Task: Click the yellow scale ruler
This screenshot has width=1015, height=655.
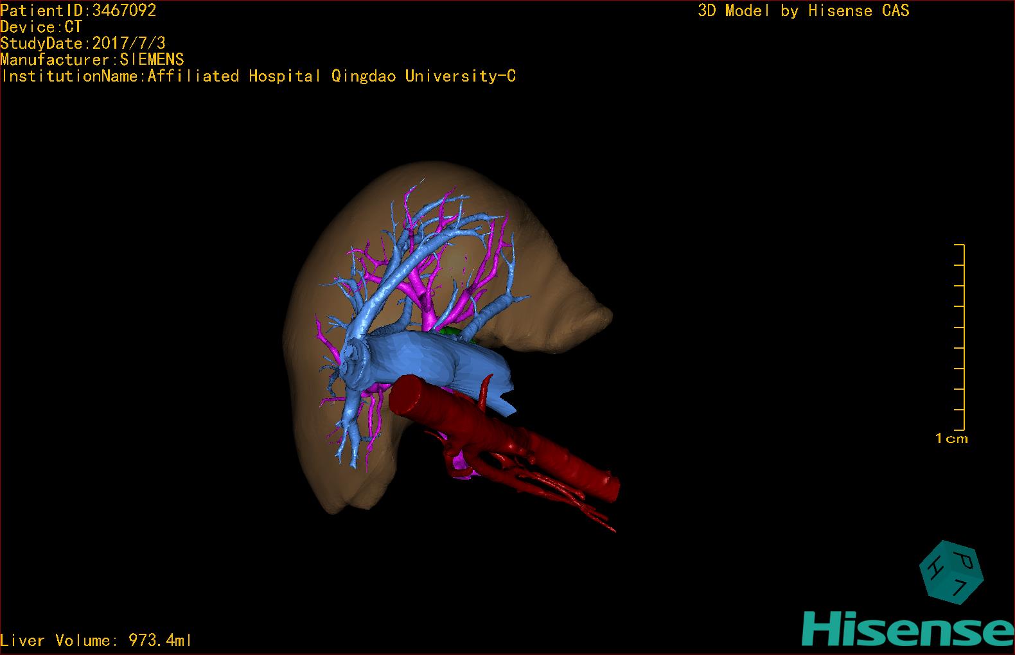Action: [x=960, y=337]
